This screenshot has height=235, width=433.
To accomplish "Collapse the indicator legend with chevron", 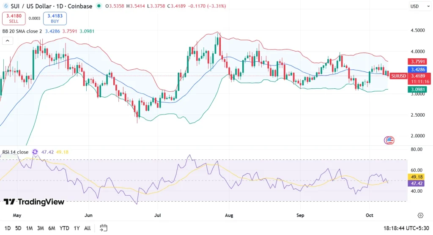I will [7, 41].
